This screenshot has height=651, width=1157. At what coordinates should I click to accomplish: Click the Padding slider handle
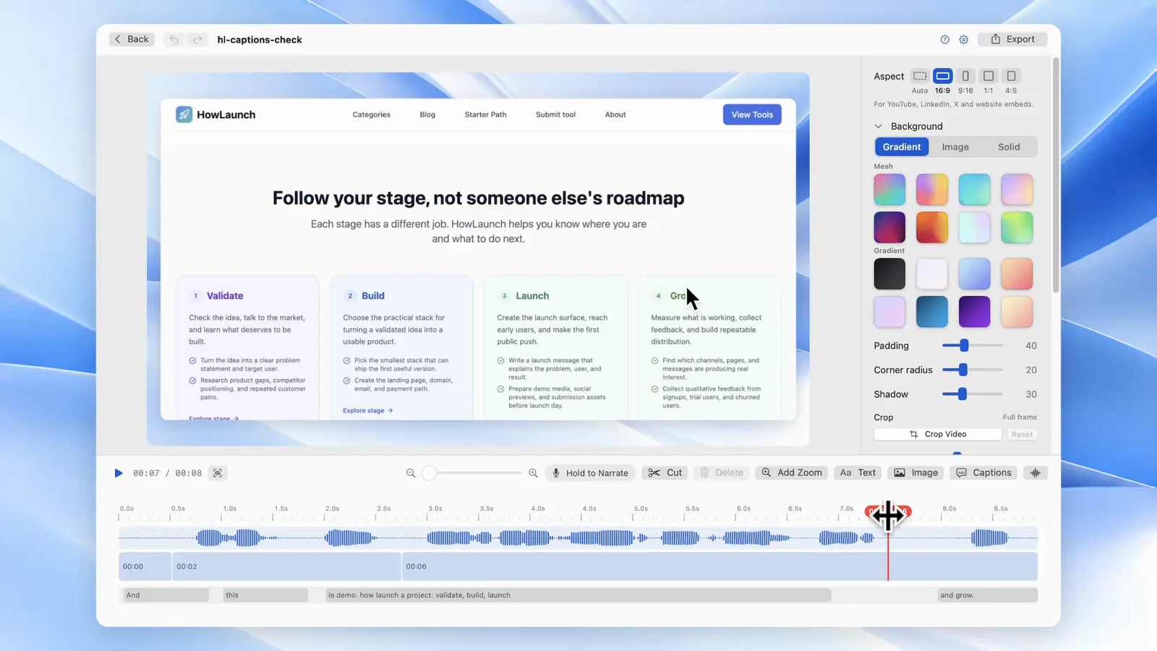tap(964, 346)
